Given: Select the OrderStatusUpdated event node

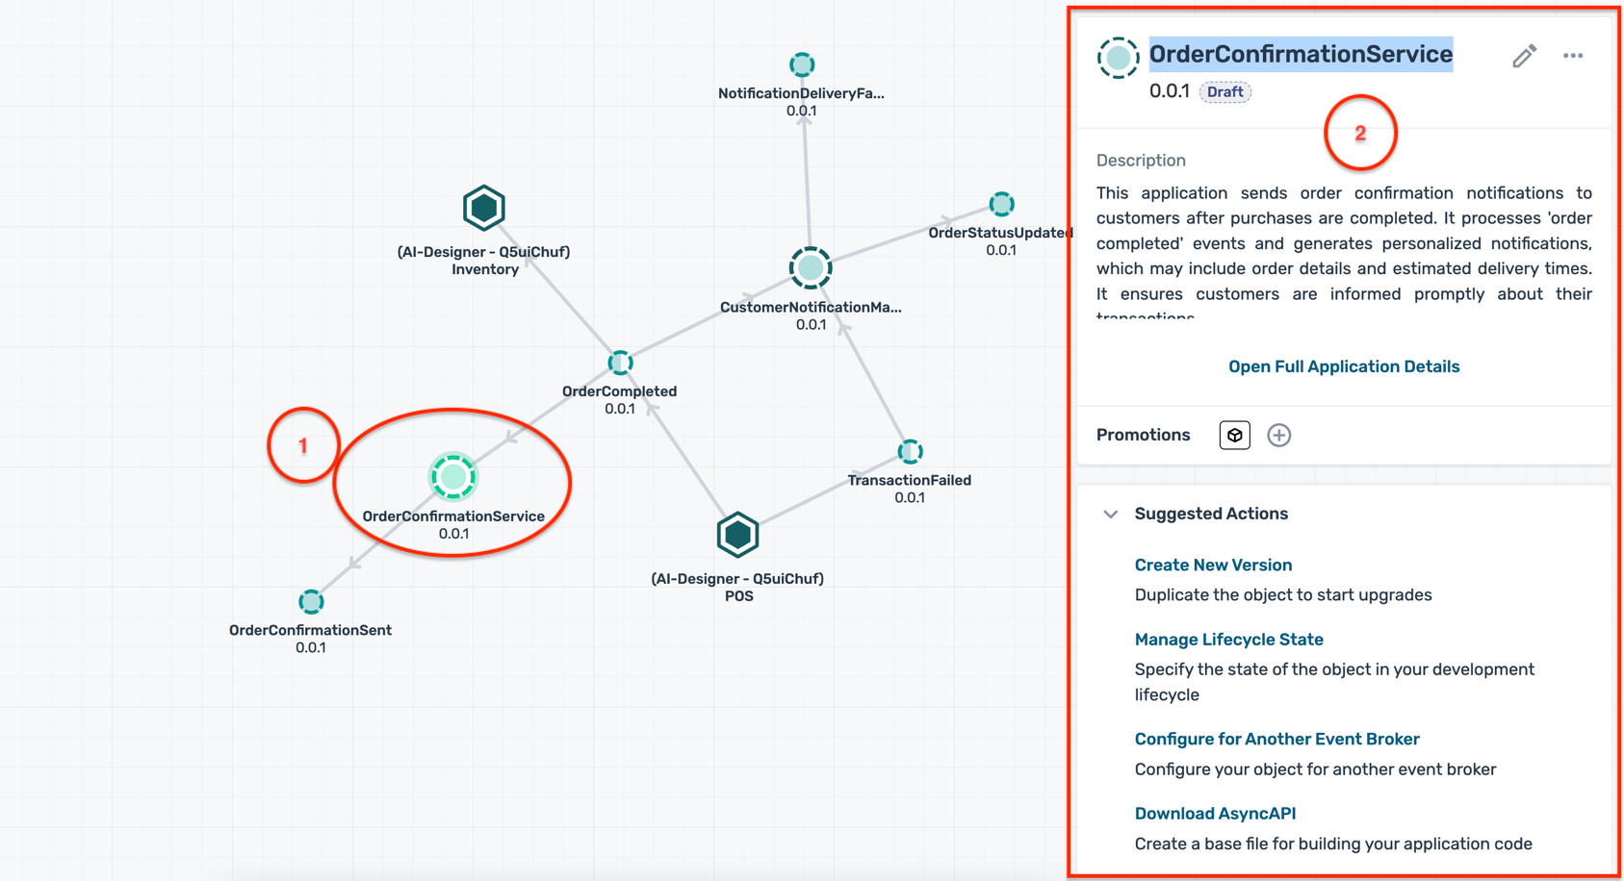Looking at the screenshot, I should tap(1001, 204).
